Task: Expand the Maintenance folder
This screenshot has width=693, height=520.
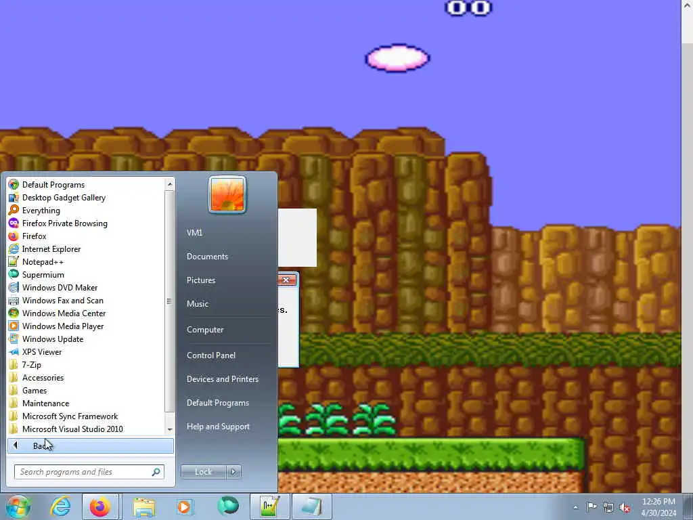Action: click(45, 404)
